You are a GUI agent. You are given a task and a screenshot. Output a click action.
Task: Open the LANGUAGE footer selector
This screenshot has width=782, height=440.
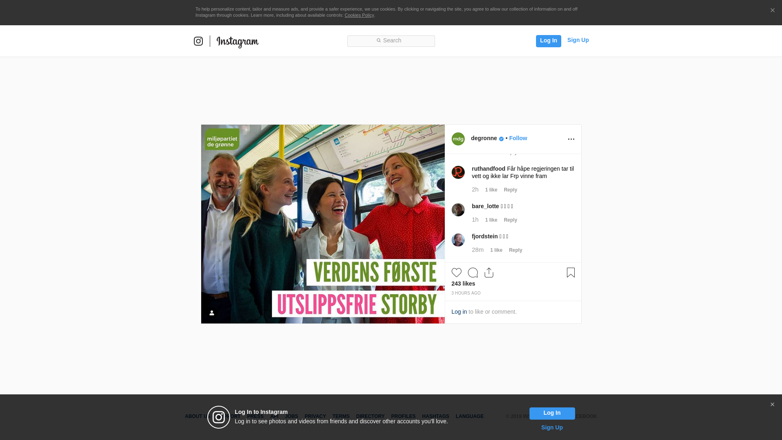click(470, 416)
